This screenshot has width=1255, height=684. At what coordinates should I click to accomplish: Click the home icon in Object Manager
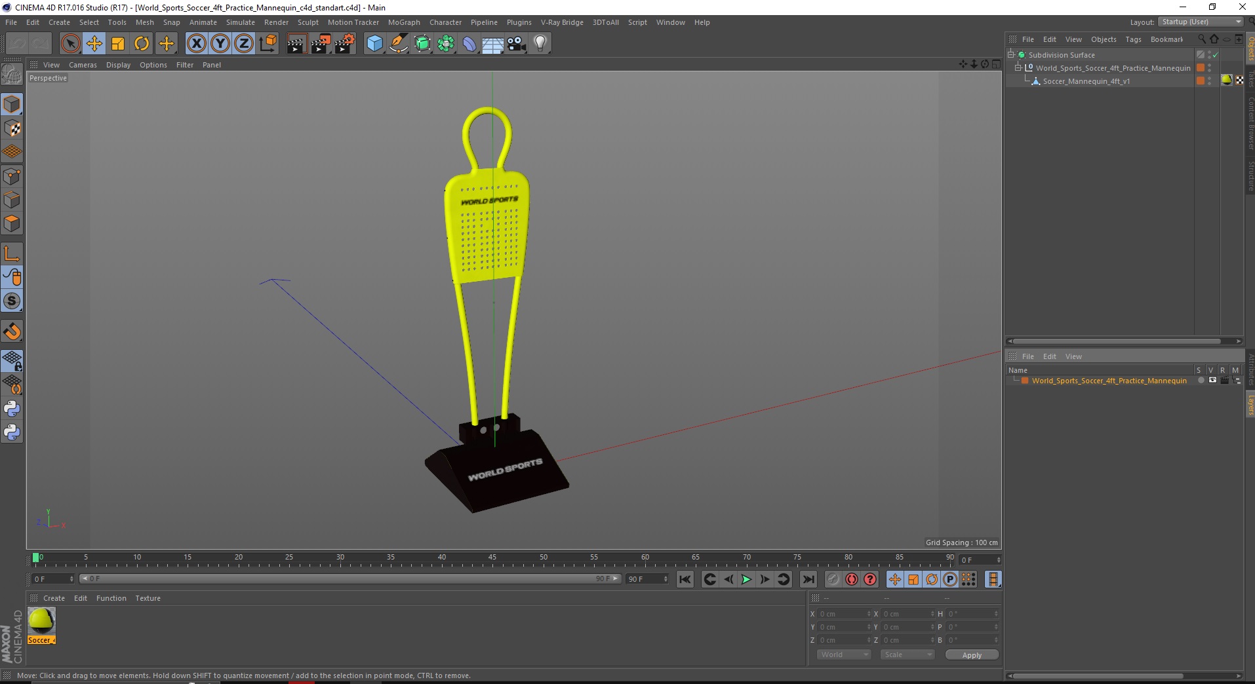(1214, 39)
